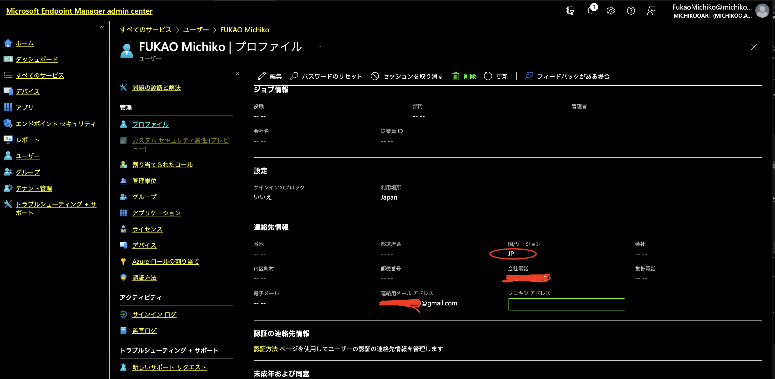The image size is (775, 379).
Task: Open エンドポイント セキュリティ from sidebar
Action: (x=56, y=124)
